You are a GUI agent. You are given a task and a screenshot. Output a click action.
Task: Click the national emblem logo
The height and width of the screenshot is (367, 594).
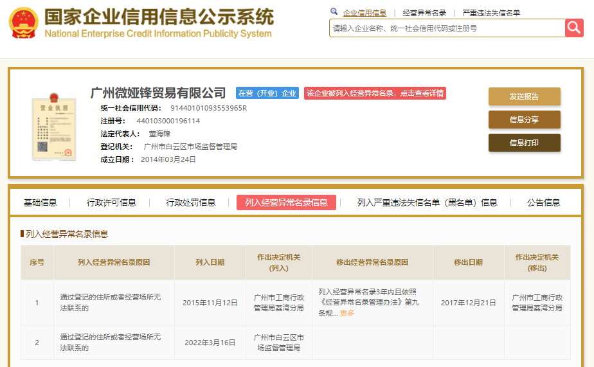point(24,23)
